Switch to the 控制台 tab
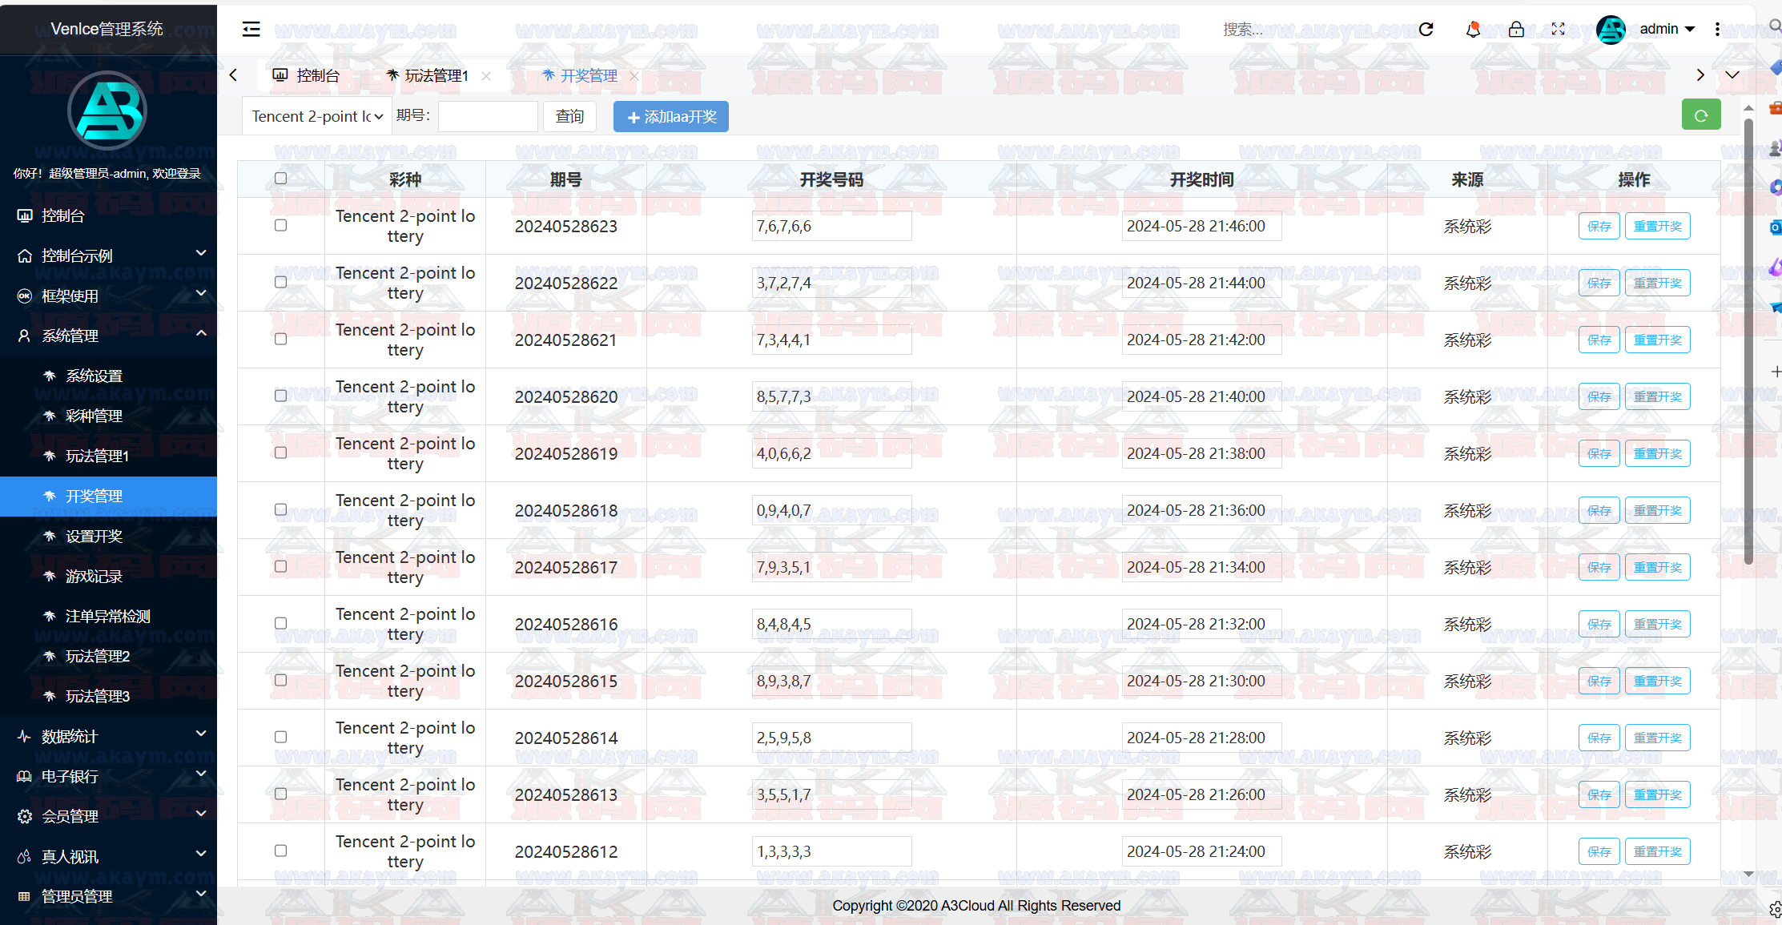The height and width of the screenshot is (925, 1782). click(x=307, y=76)
